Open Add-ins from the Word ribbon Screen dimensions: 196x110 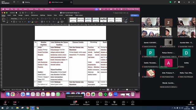coord(131,20)
